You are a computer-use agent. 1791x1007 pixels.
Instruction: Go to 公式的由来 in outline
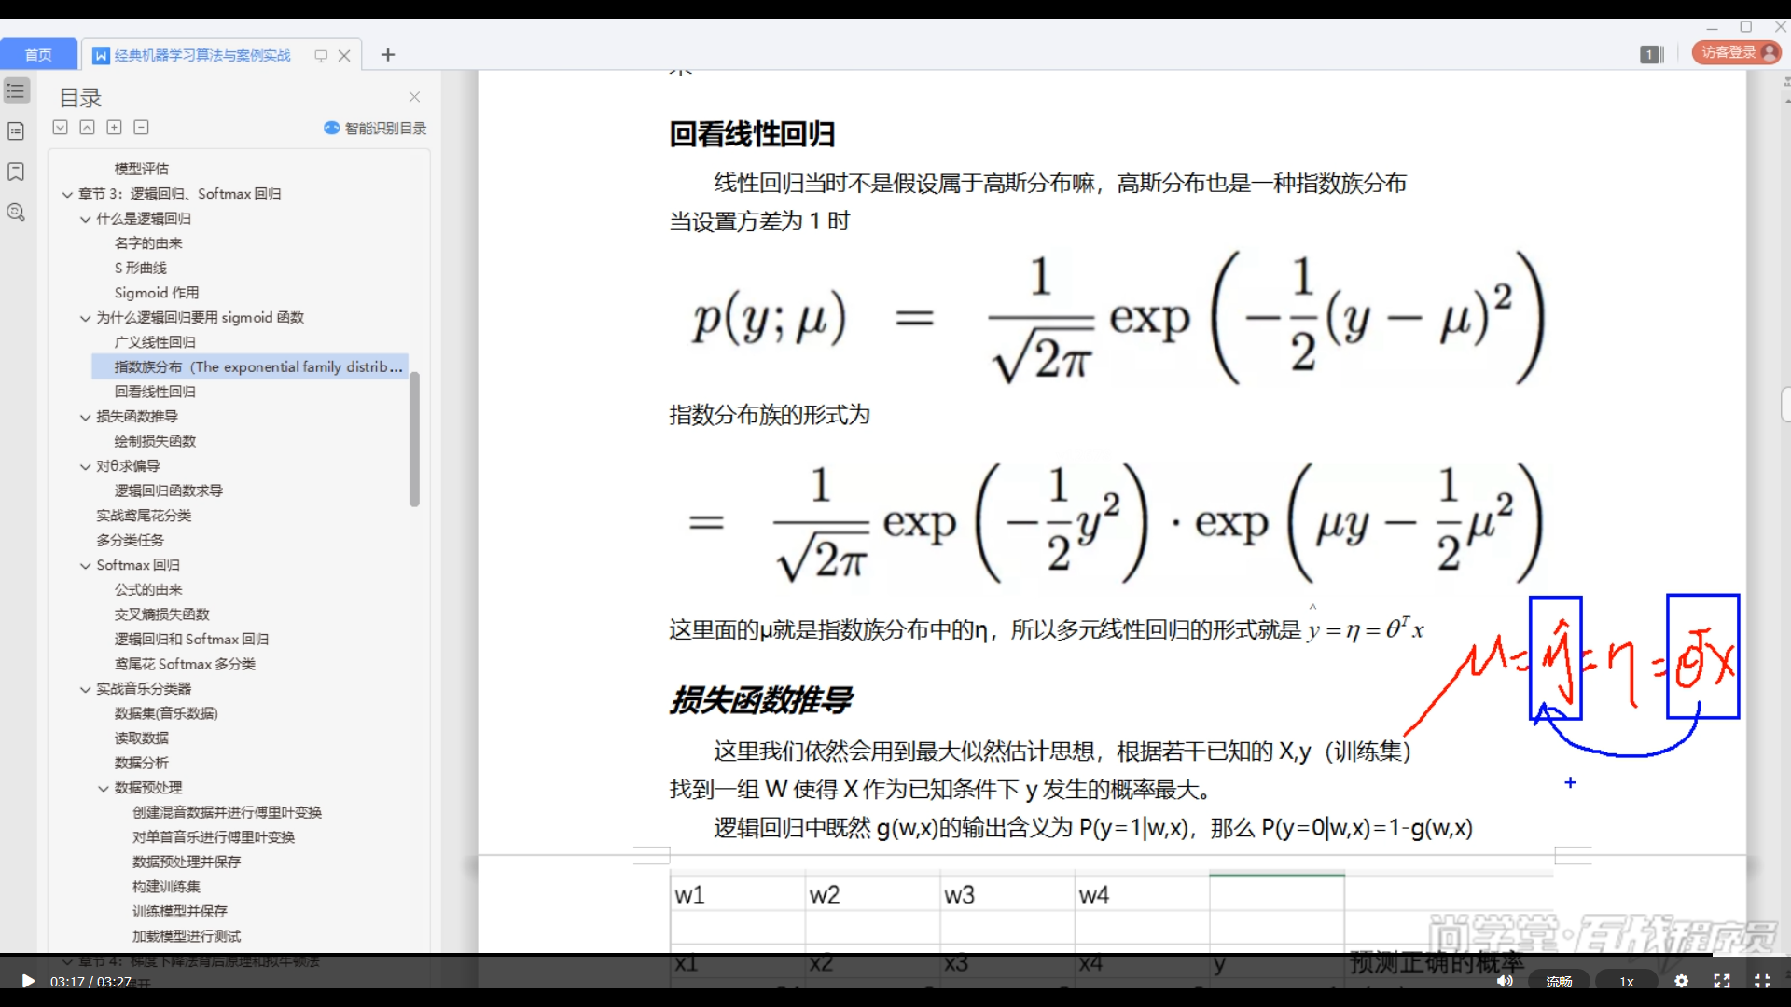148,589
